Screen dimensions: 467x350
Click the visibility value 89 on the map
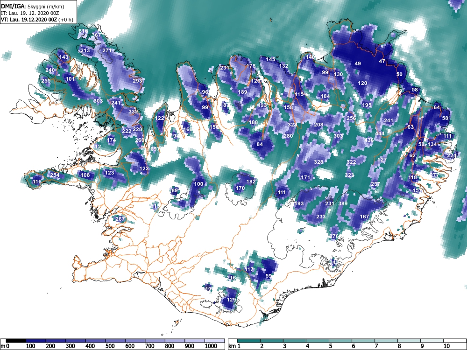(x=175, y=191)
